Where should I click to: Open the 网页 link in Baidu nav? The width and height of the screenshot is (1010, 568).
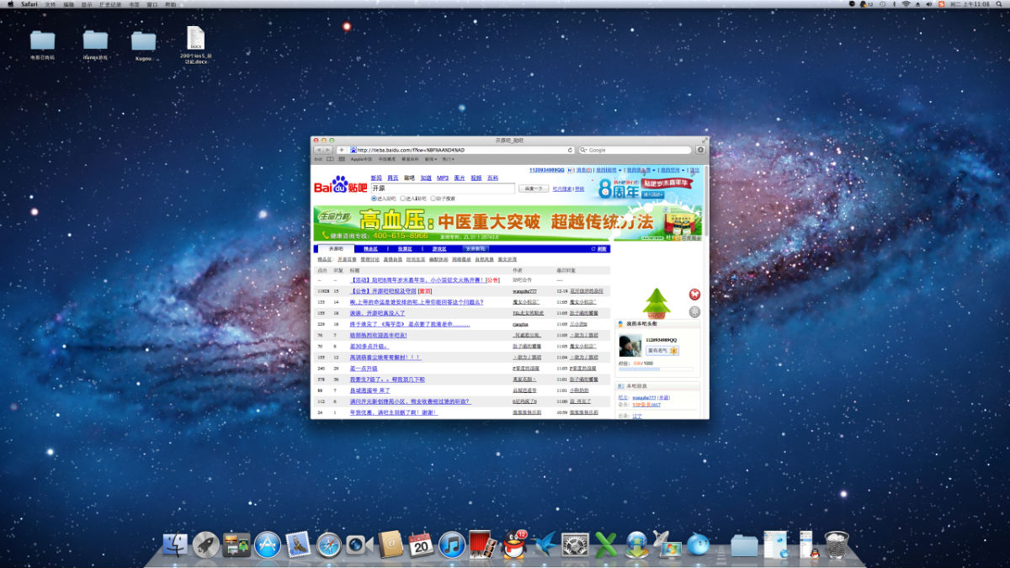pyautogui.click(x=392, y=178)
